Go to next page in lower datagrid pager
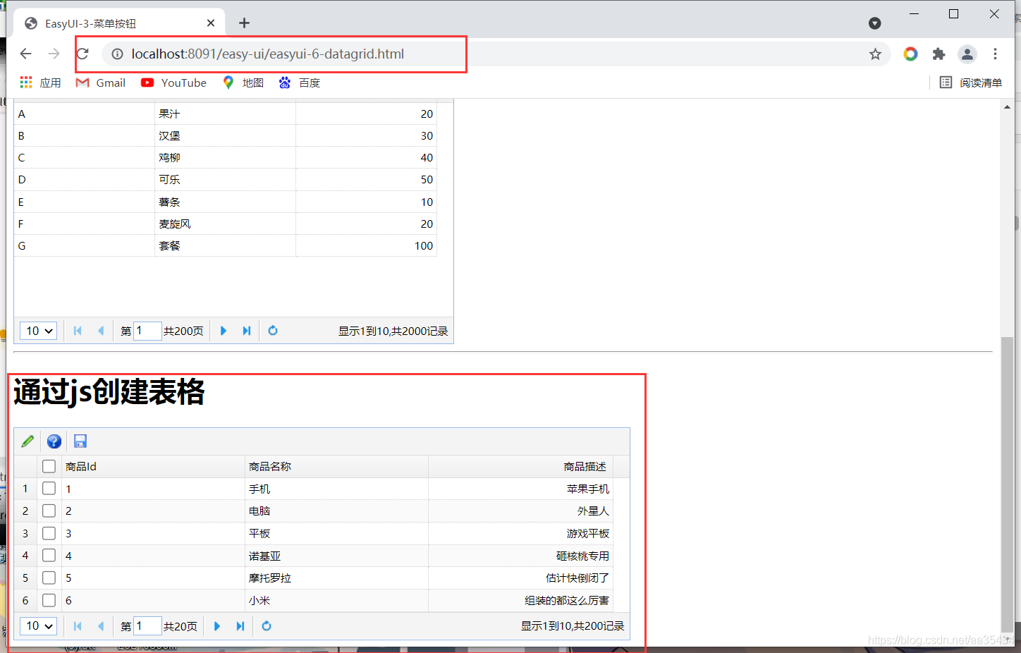Viewport: 1021px width, 653px height. point(217,626)
